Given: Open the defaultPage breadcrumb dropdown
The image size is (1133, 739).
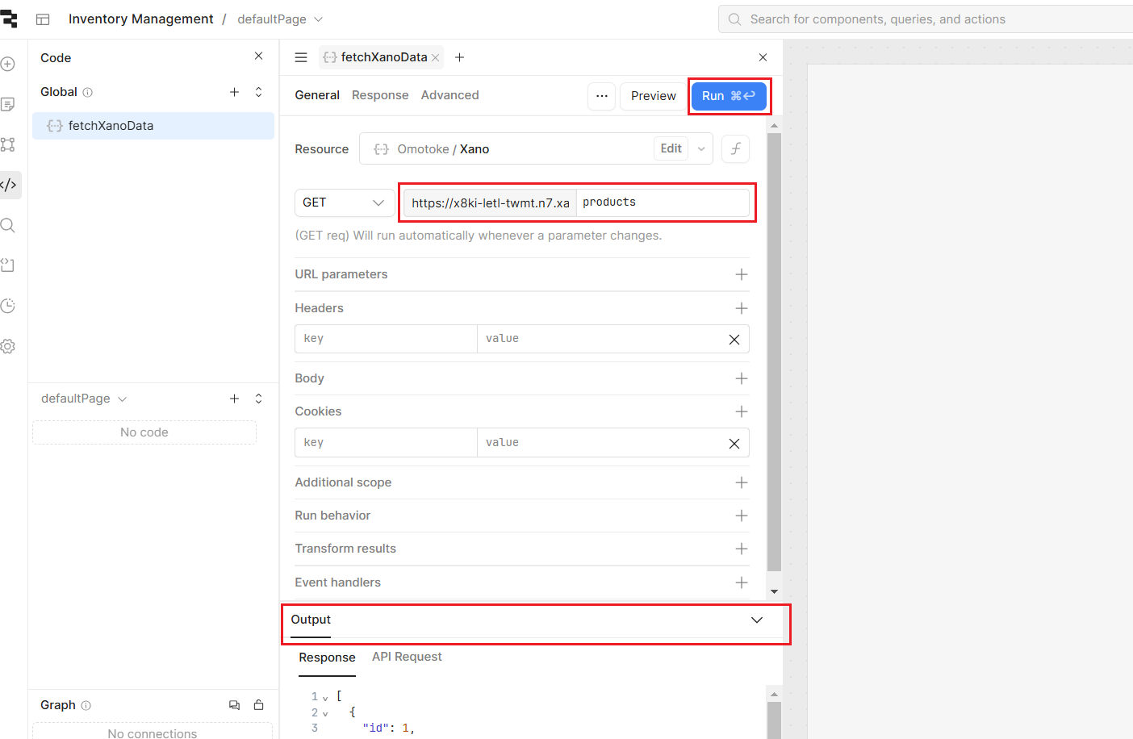Looking at the screenshot, I should pos(280,19).
